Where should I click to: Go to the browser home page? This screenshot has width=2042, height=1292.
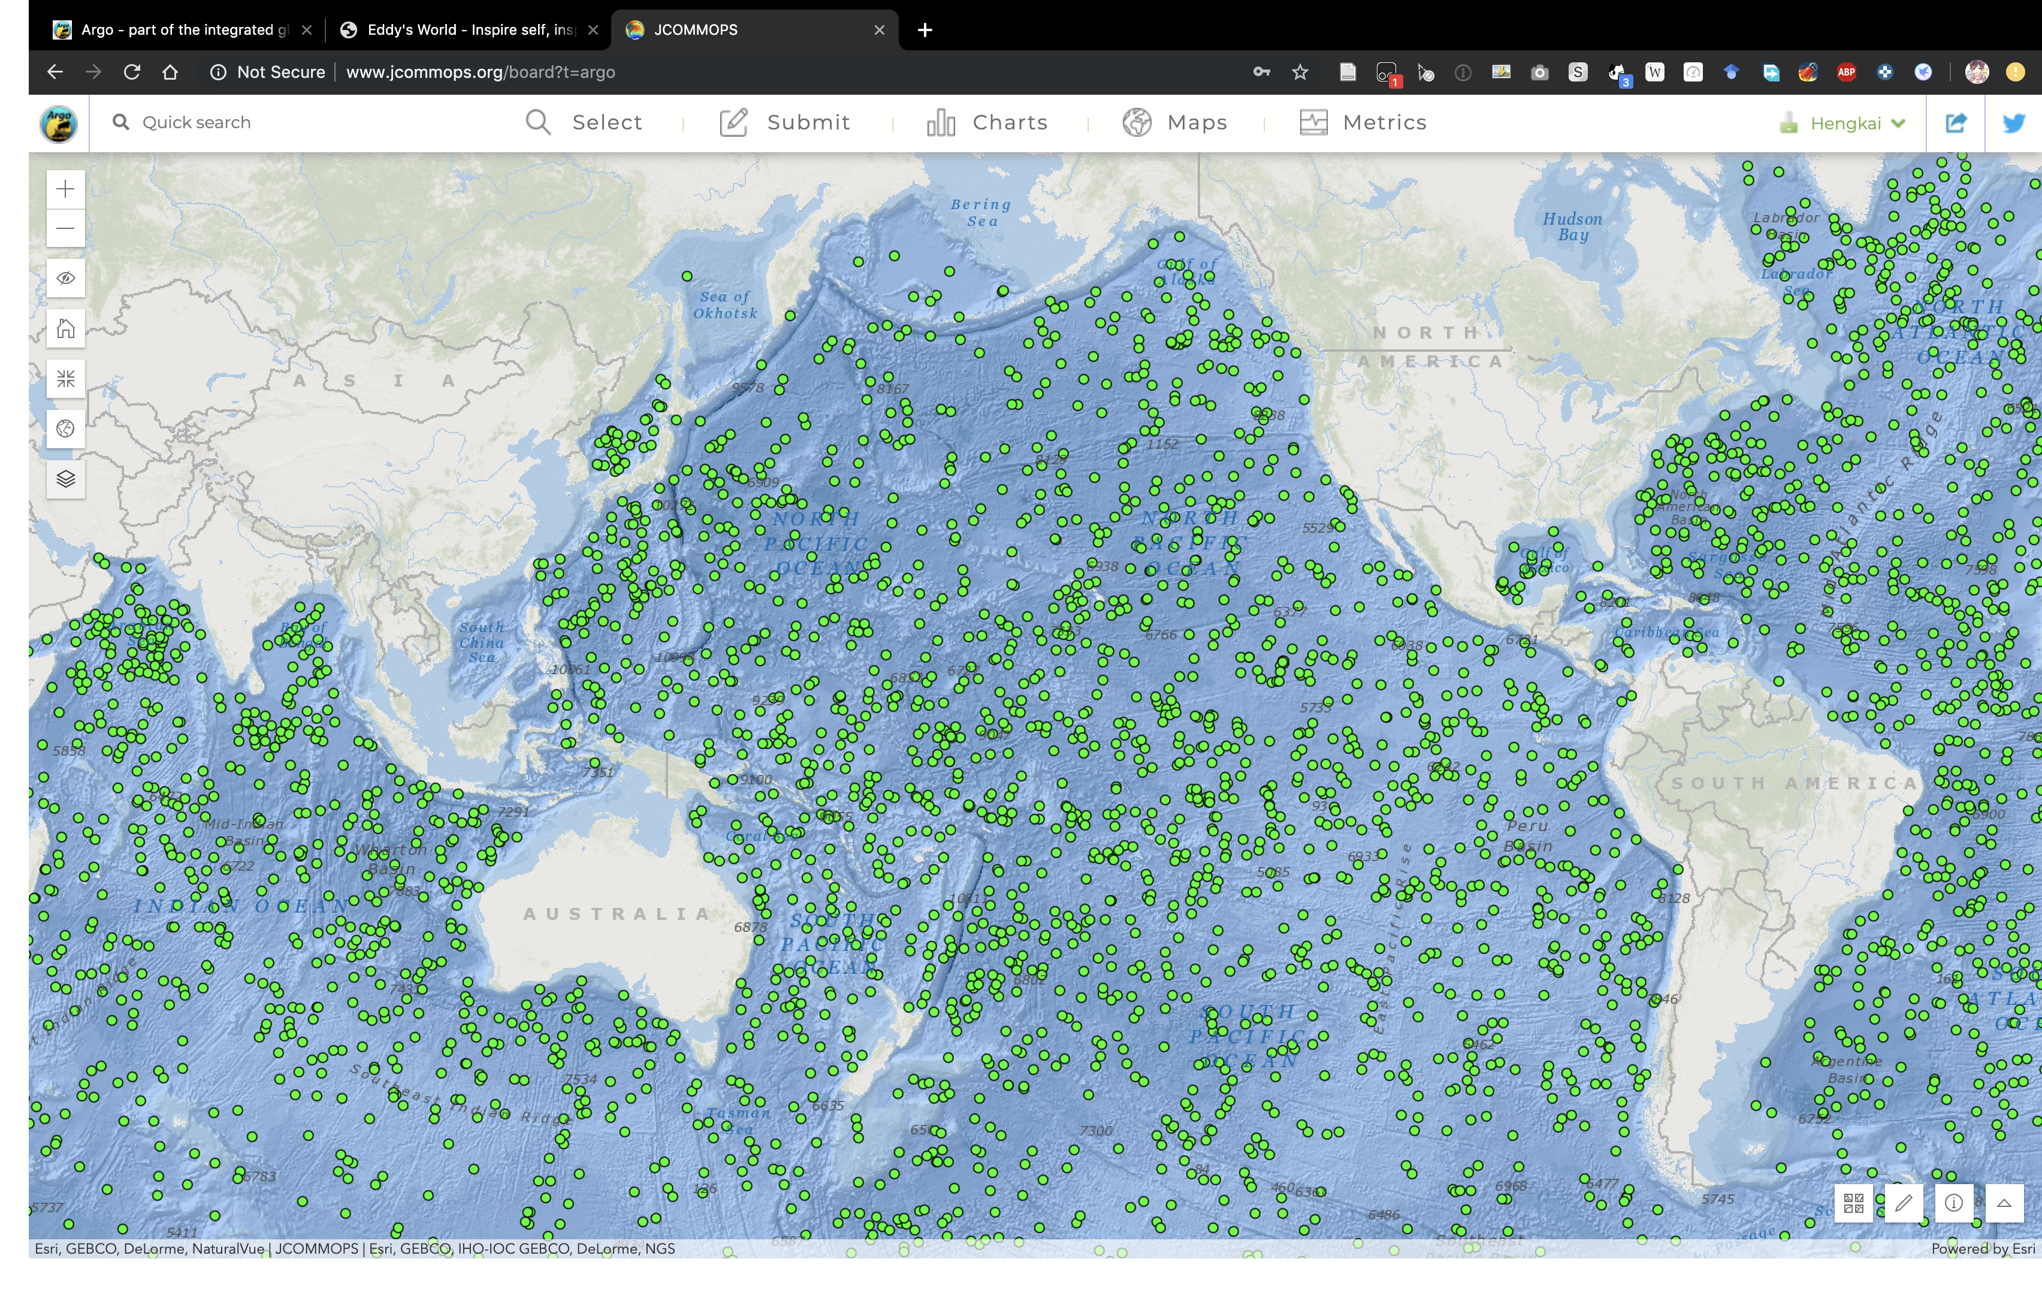(170, 72)
